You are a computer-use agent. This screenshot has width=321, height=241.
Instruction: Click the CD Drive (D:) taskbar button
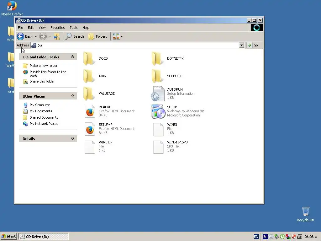point(44,237)
